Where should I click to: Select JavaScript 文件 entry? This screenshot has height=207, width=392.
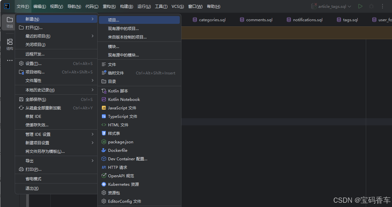pos(122,108)
